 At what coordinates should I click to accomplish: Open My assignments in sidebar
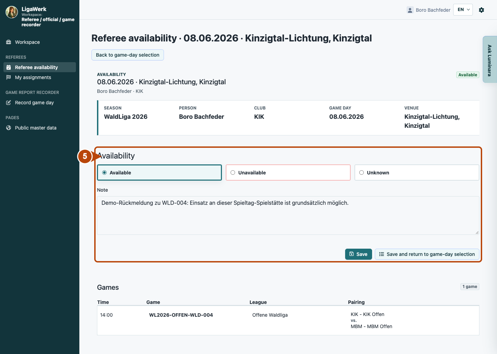(40, 77)
